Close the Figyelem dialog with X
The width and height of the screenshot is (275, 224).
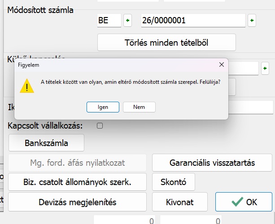[x=221, y=65]
